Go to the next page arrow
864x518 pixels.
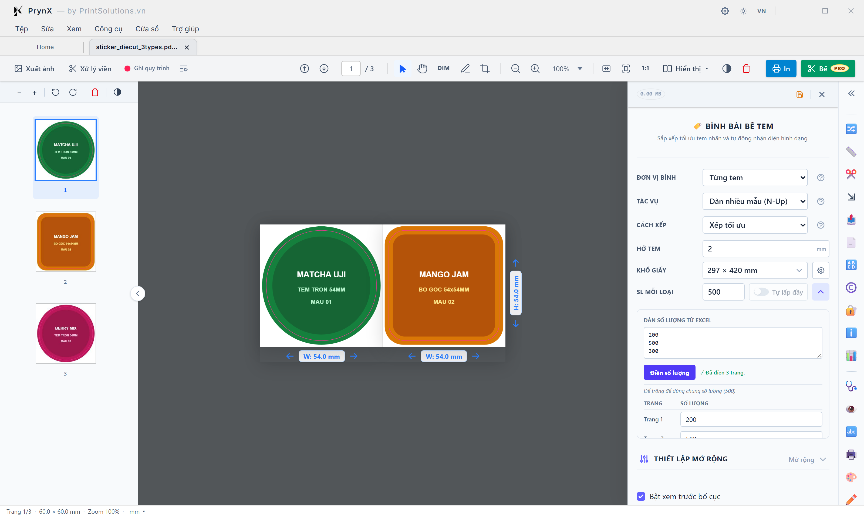coord(324,69)
